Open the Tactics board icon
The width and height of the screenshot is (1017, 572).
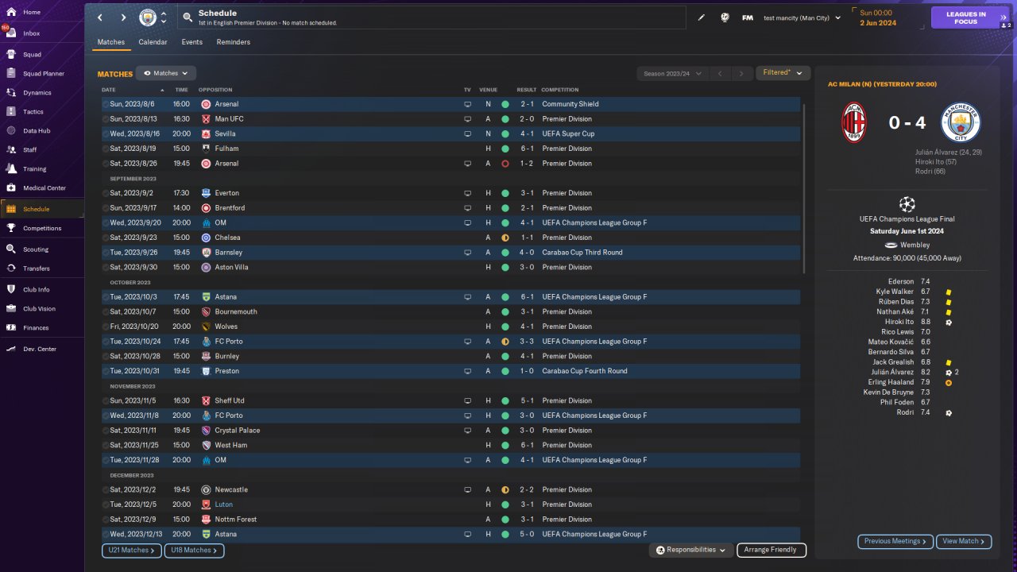pos(11,112)
